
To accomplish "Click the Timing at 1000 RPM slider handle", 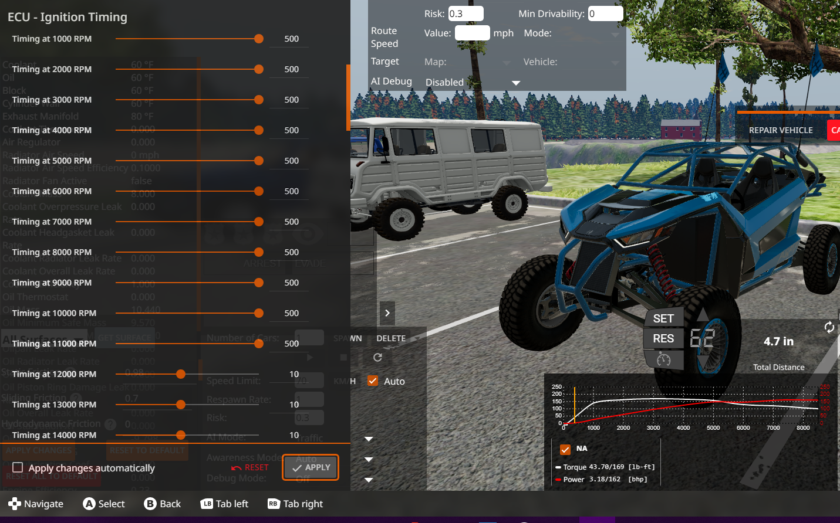I will click(x=259, y=39).
